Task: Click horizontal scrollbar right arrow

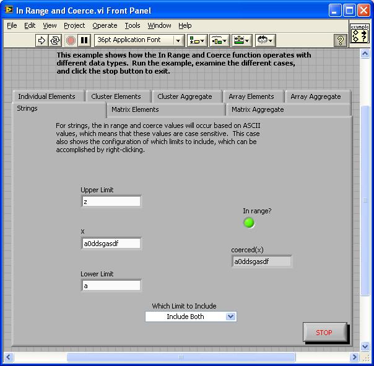Action: [354, 357]
